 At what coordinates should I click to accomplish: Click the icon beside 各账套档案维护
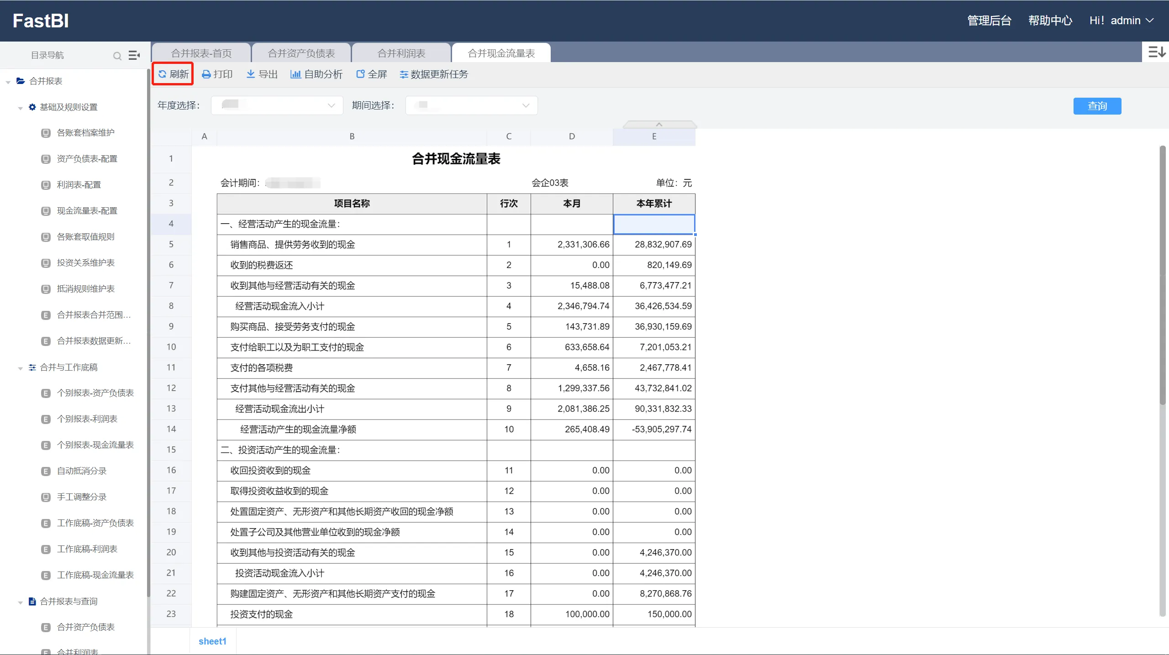click(x=46, y=133)
